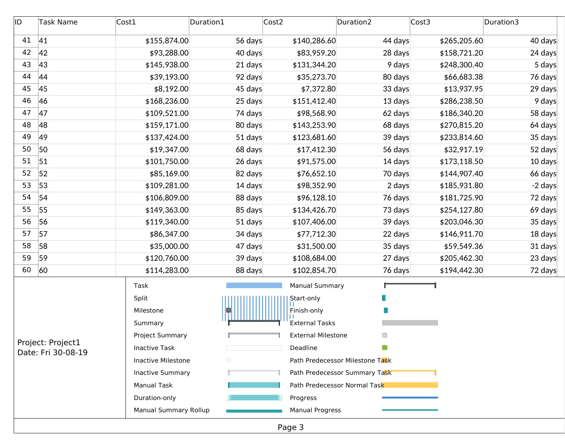The height and width of the screenshot is (440, 565).
Task: Click the Path Predecessor Summary Task symbol
Action: point(410,372)
